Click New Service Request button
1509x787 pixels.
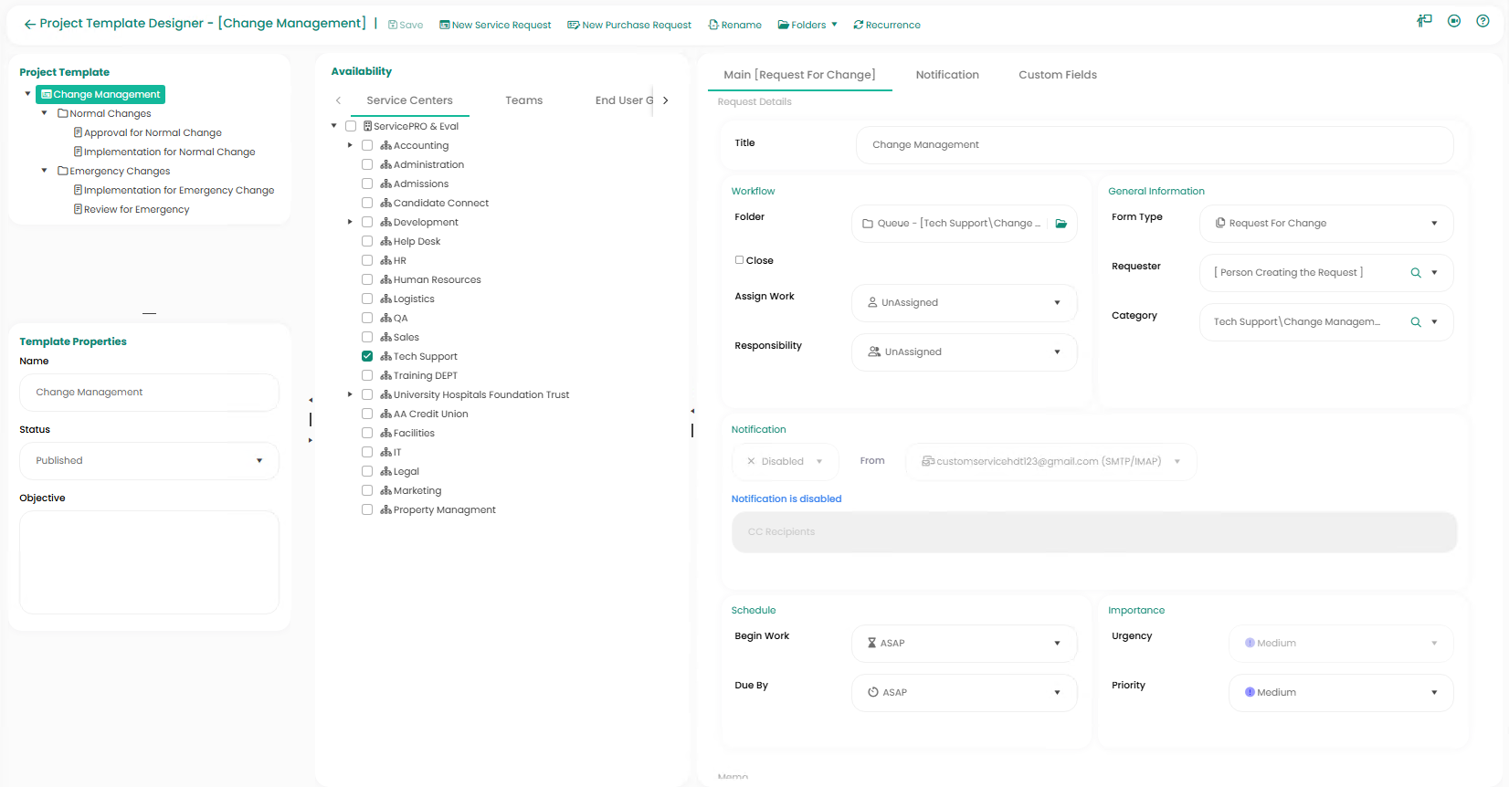click(x=495, y=26)
